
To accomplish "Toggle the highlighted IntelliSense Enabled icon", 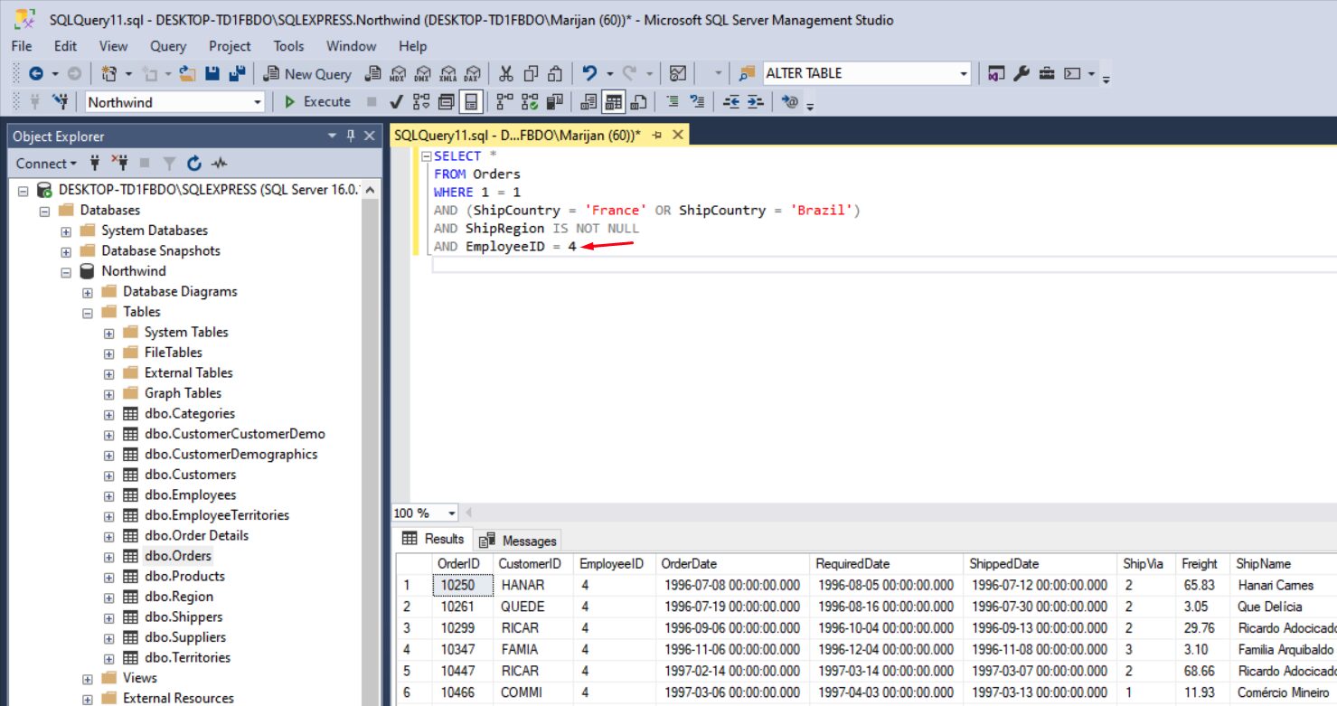I will 471,102.
